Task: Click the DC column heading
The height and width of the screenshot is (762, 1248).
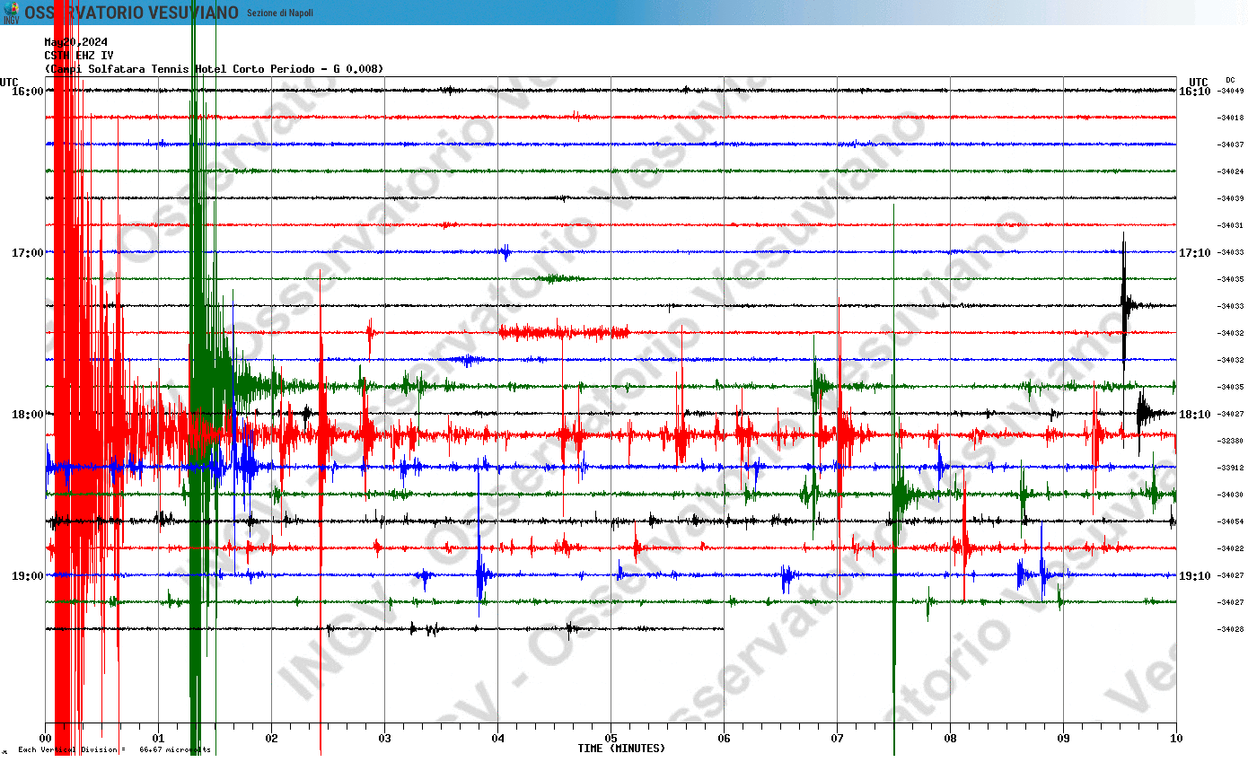Action: [x=1230, y=80]
